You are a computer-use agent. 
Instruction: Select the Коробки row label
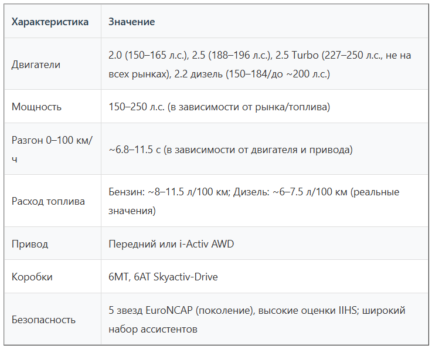(32, 277)
